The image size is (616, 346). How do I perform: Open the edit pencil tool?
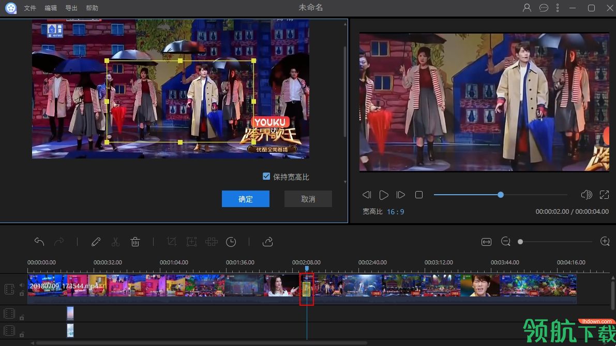pos(96,242)
